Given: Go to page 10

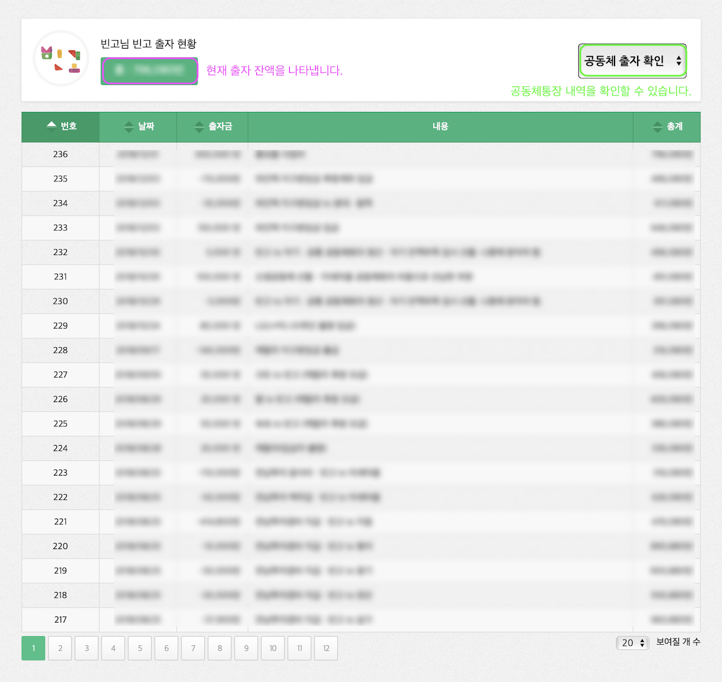Looking at the screenshot, I should 273,648.
